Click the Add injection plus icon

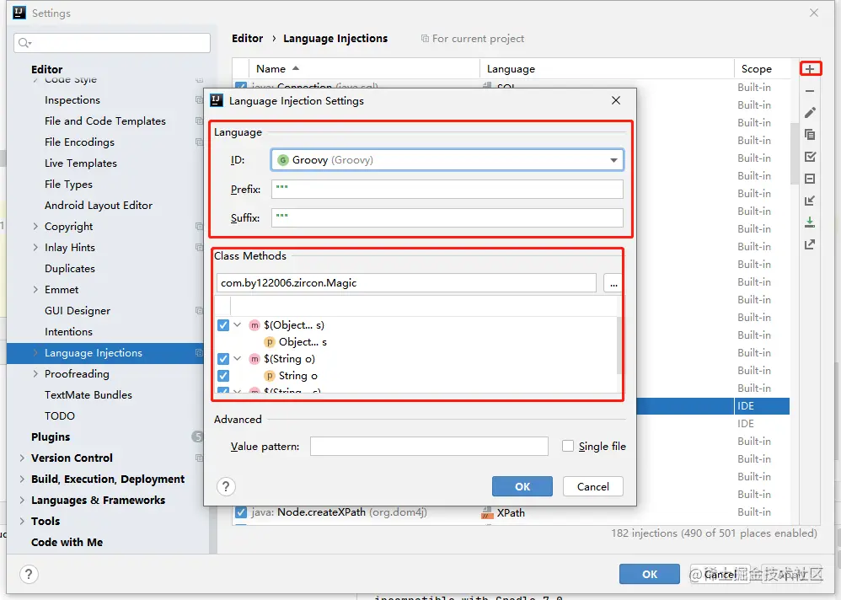(810, 68)
